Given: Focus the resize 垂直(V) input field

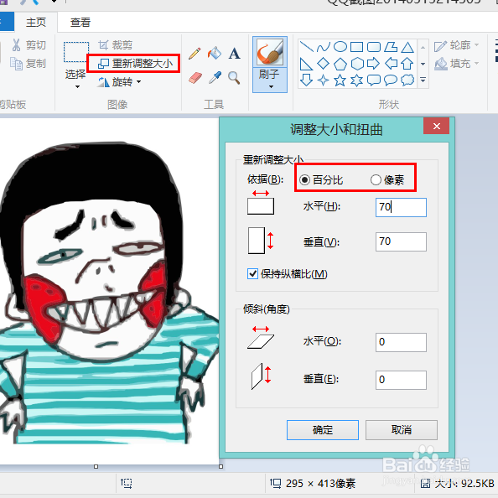Looking at the screenshot, I should pos(401,241).
